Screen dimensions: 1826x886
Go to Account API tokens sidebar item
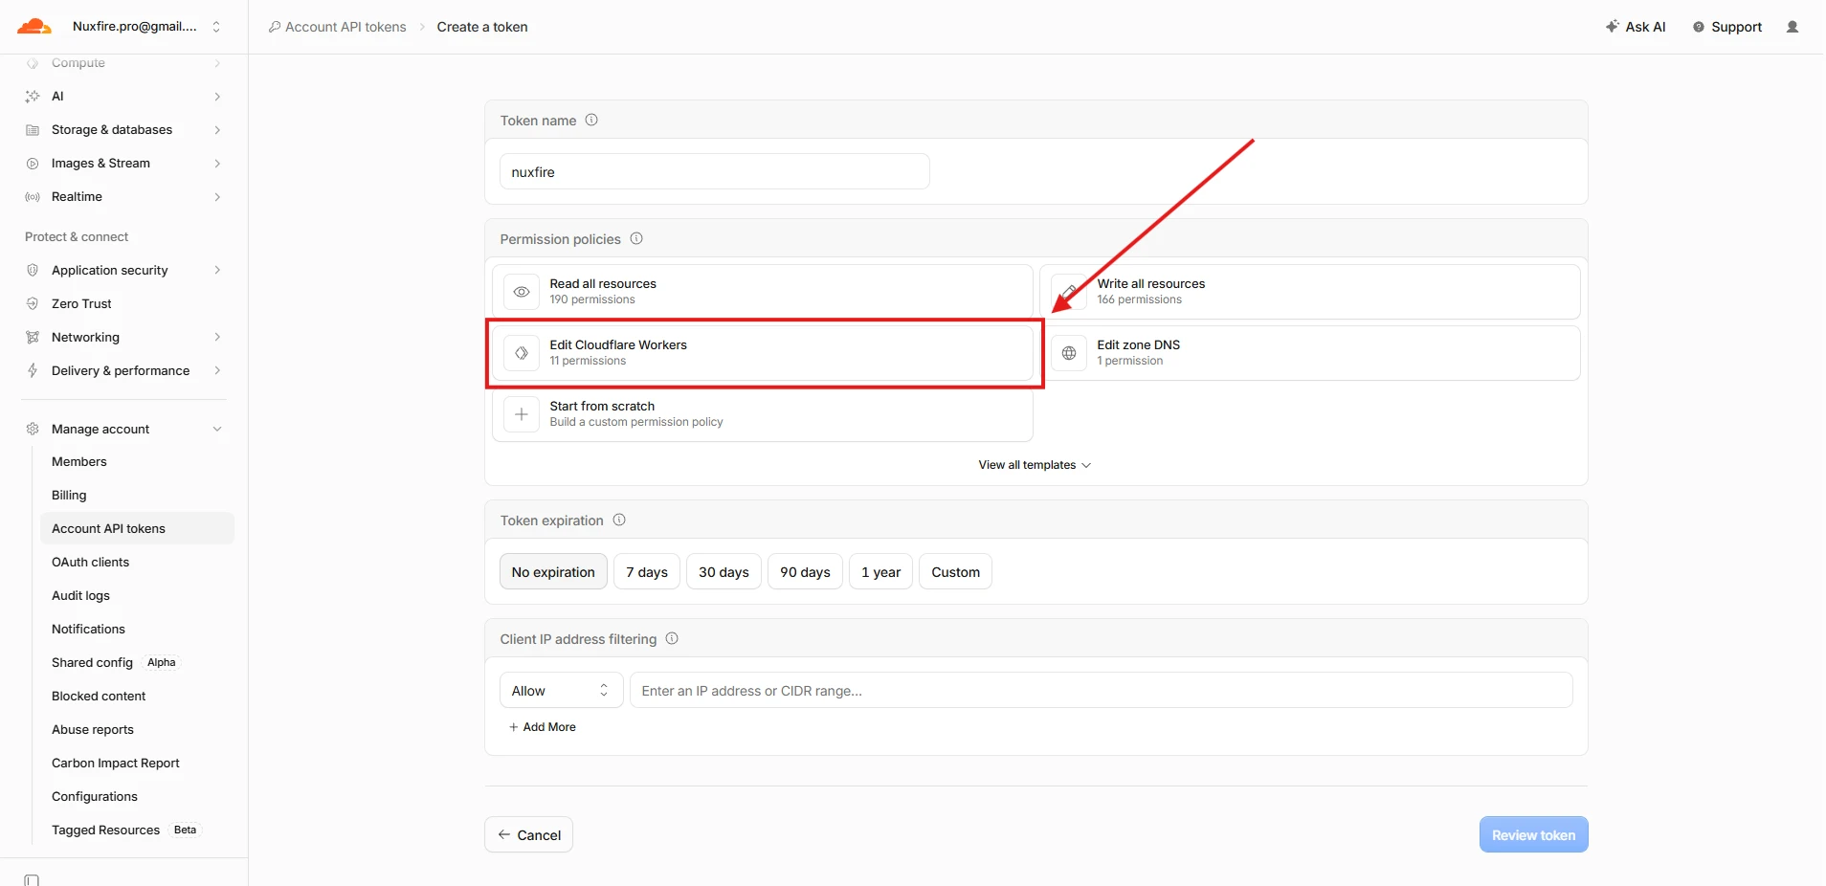click(137, 529)
